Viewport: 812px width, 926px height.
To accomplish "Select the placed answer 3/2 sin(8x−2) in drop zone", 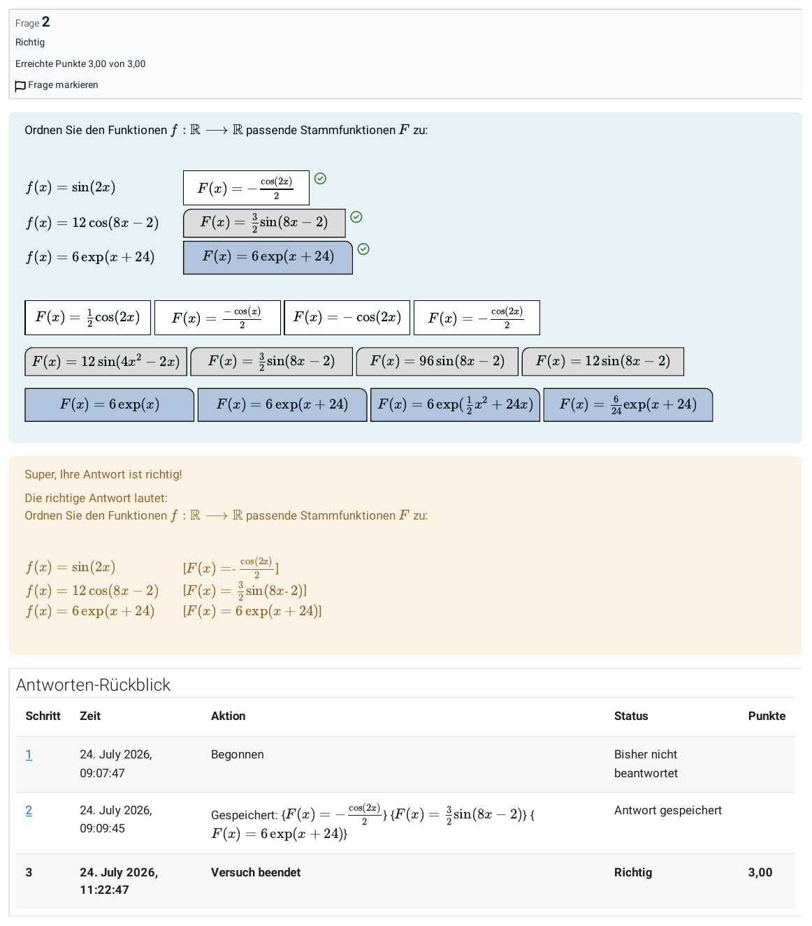I will (264, 223).
